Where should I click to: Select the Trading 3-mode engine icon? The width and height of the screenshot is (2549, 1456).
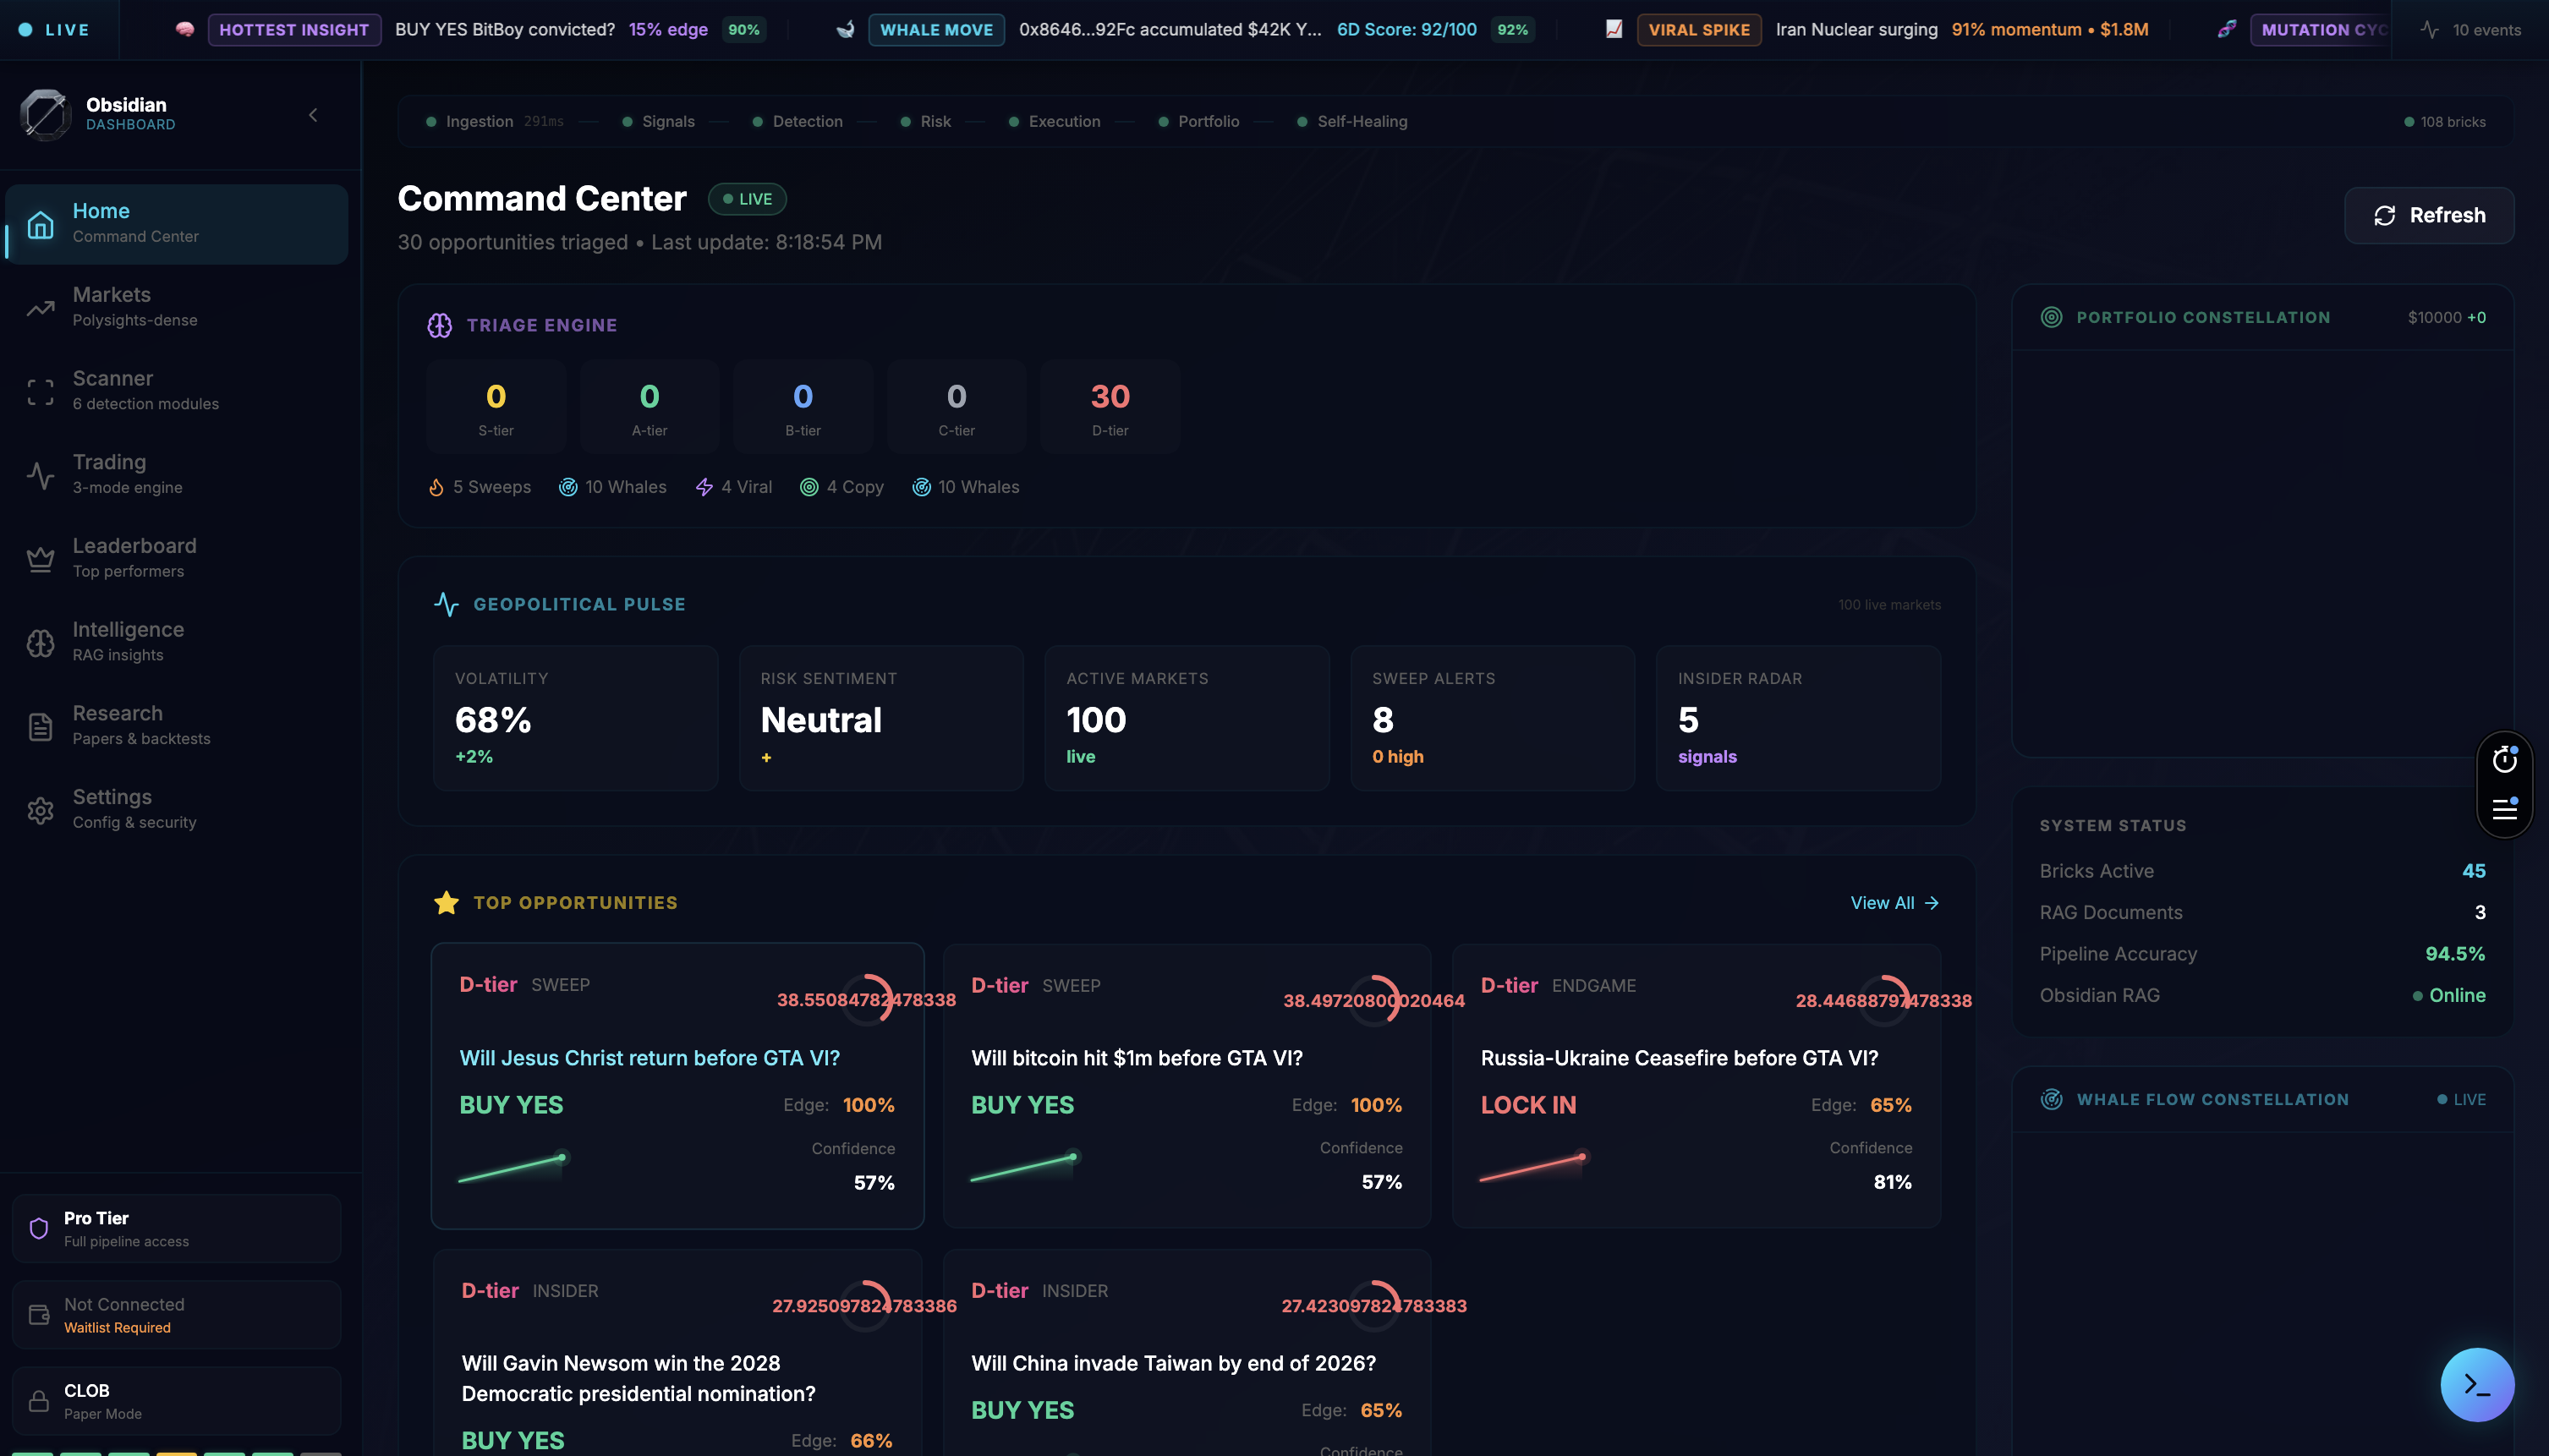[x=40, y=475]
